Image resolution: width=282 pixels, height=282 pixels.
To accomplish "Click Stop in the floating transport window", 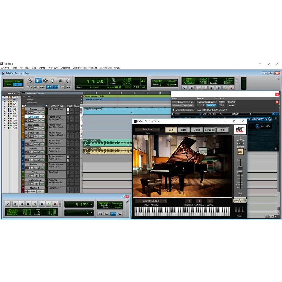I will pos(42,204).
